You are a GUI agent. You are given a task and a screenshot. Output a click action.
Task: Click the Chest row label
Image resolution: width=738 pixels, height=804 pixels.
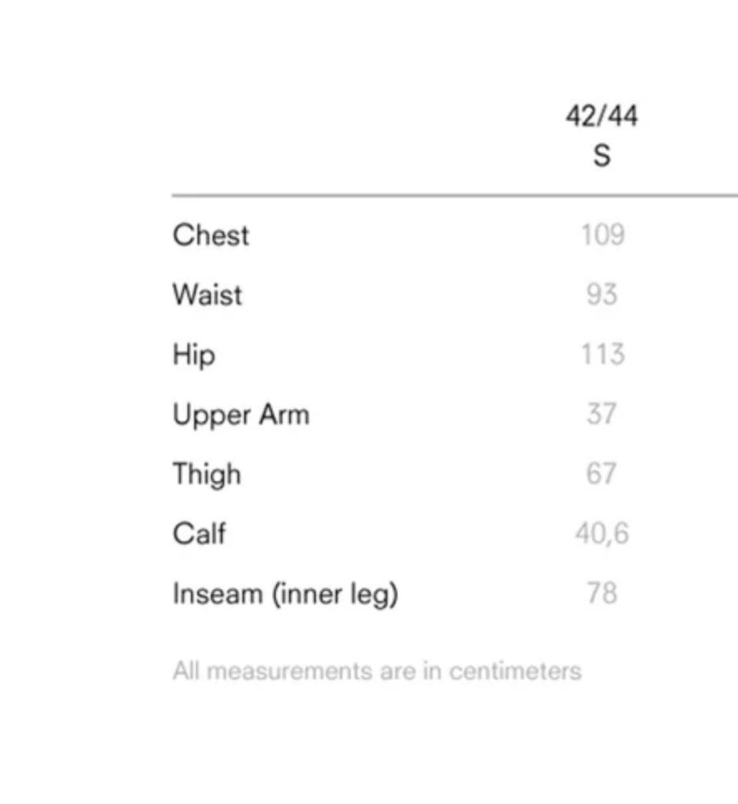211,235
